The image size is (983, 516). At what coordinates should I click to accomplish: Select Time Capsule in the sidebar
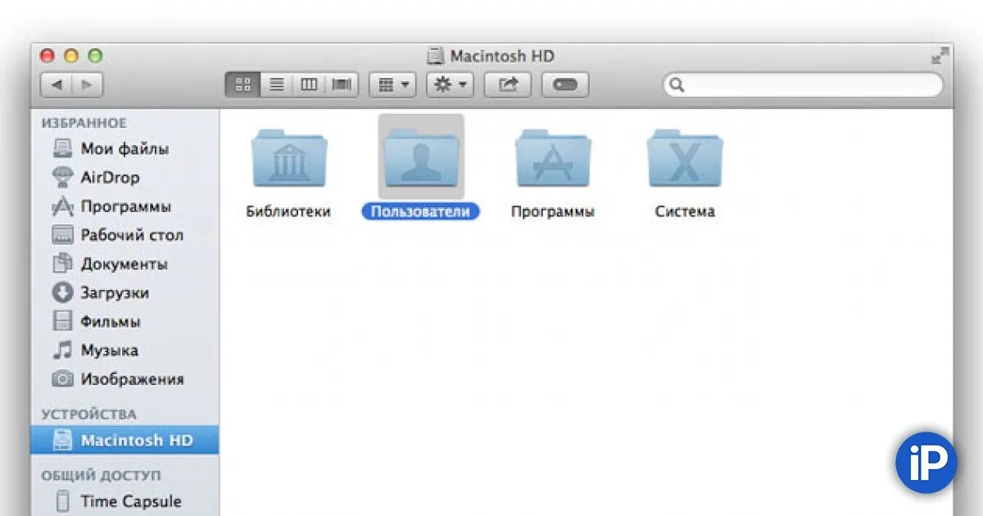point(125,501)
